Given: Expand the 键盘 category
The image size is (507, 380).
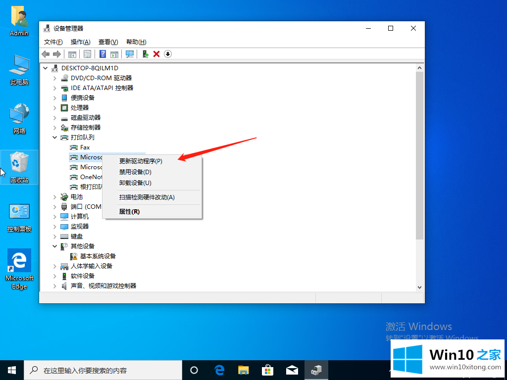Looking at the screenshot, I should (x=55, y=237).
